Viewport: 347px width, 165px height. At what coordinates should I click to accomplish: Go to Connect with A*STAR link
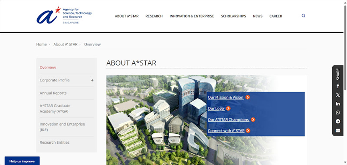pyautogui.click(x=226, y=131)
